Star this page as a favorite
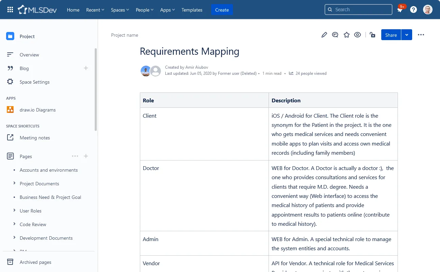440x272 pixels. pyautogui.click(x=346, y=35)
